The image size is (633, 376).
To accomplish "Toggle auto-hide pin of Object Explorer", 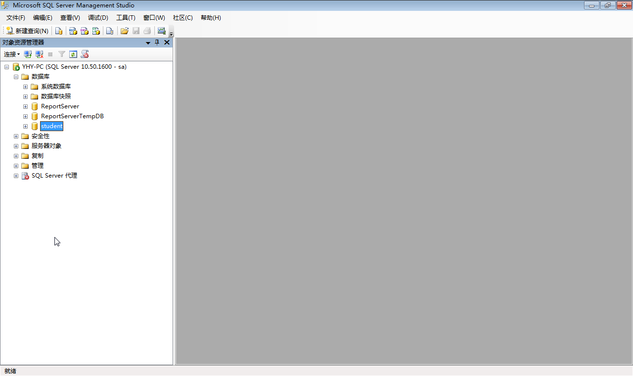I will [157, 43].
